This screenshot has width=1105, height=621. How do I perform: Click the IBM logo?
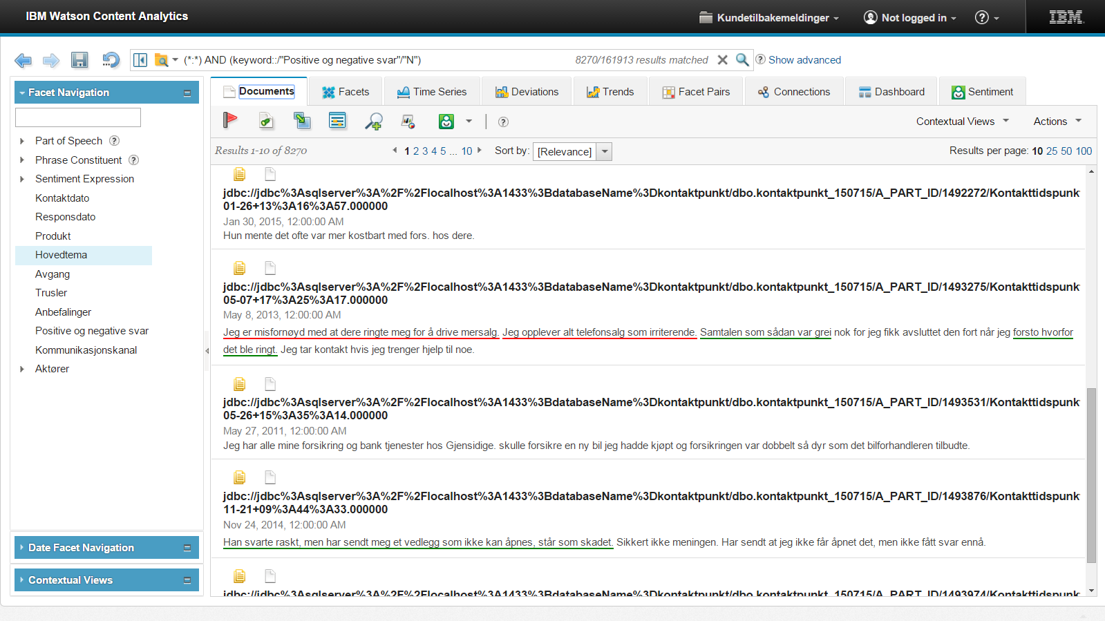(1066, 17)
